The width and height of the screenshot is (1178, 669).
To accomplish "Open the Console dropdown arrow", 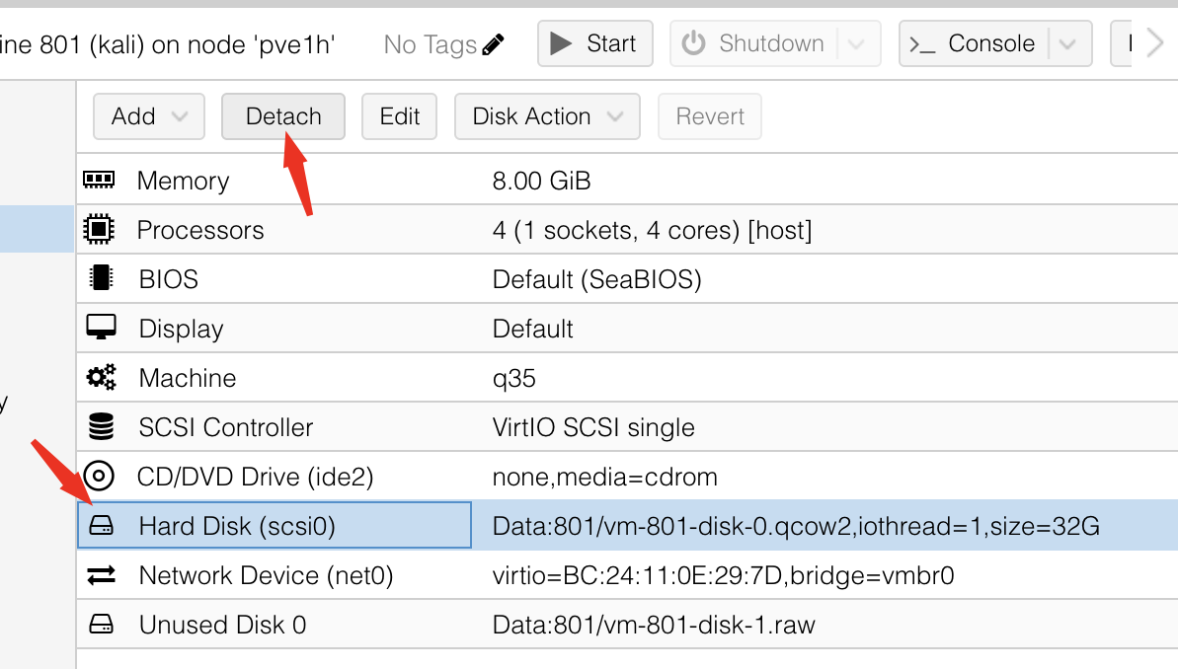I will (x=1066, y=44).
